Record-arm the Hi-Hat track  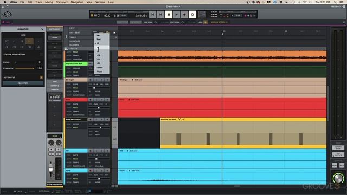91,151
